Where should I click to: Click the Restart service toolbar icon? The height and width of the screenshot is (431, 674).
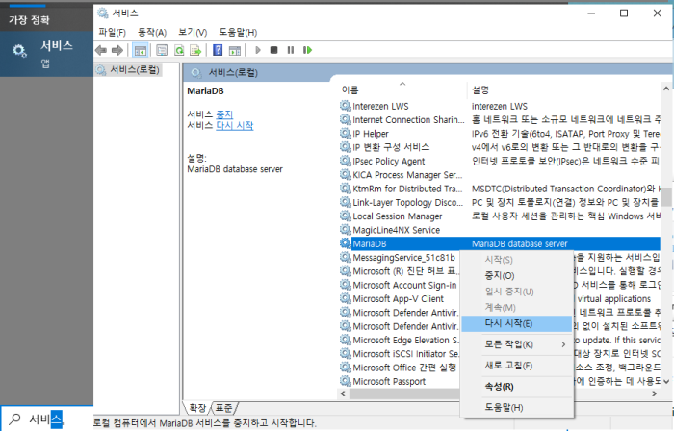tap(307, 50)
